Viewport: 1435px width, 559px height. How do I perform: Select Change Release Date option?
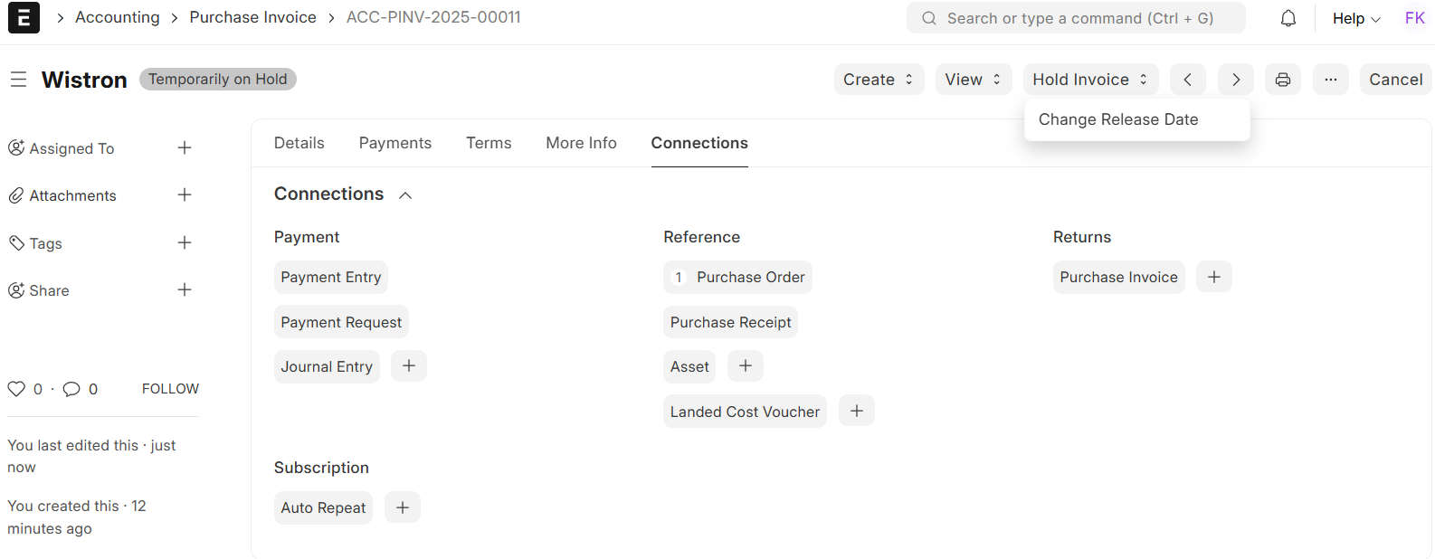[1118, 119]
